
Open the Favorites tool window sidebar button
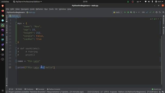click(7, 82)
